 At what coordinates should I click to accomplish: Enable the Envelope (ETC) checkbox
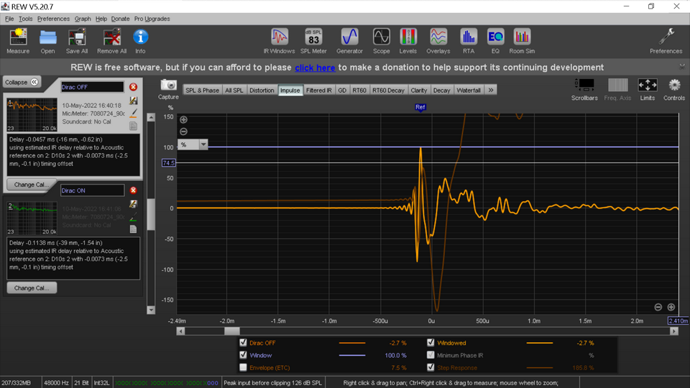(244, 367)
